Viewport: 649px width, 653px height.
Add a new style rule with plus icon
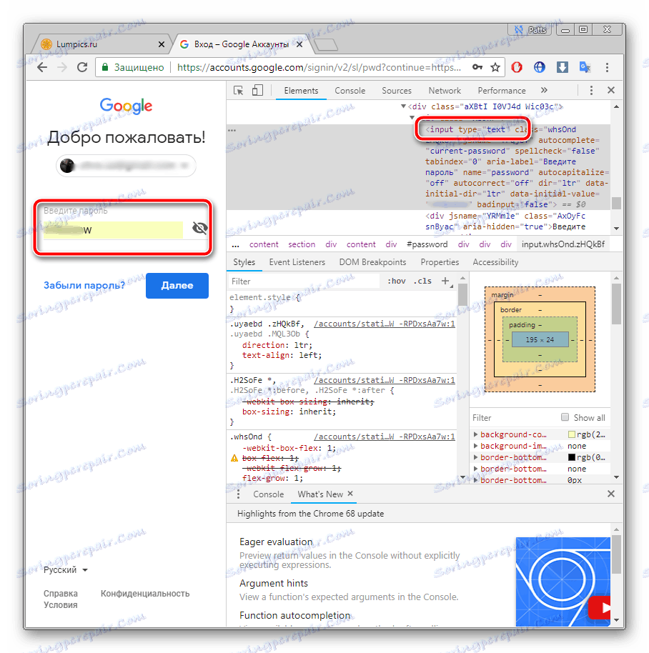click(x=445, y=281)
